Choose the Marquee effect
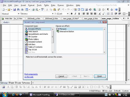 coord(63,29)
